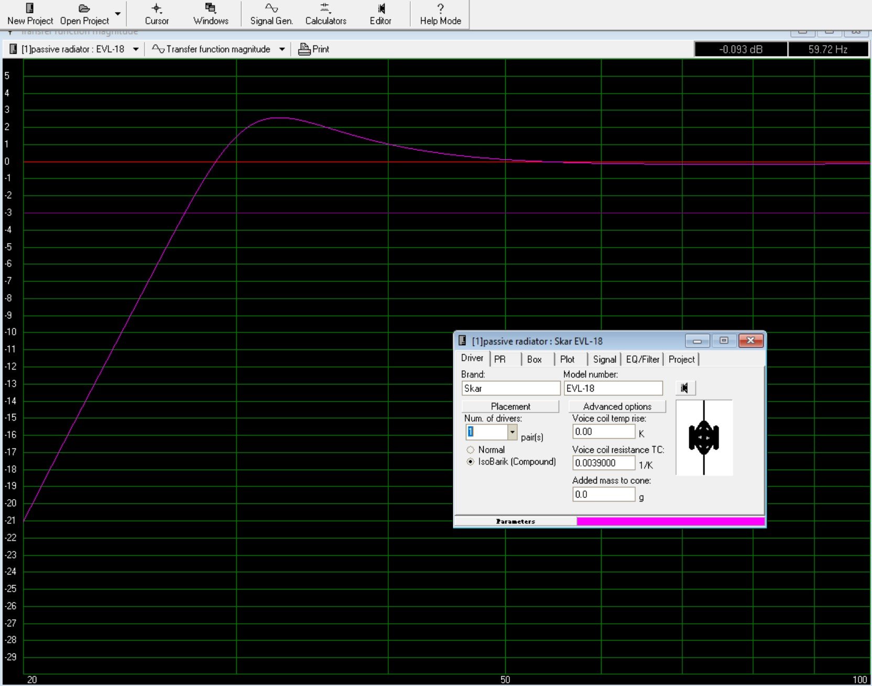Enable Help Mode
The height and width of the screenshot is (686, 872).
click(440, 14)
